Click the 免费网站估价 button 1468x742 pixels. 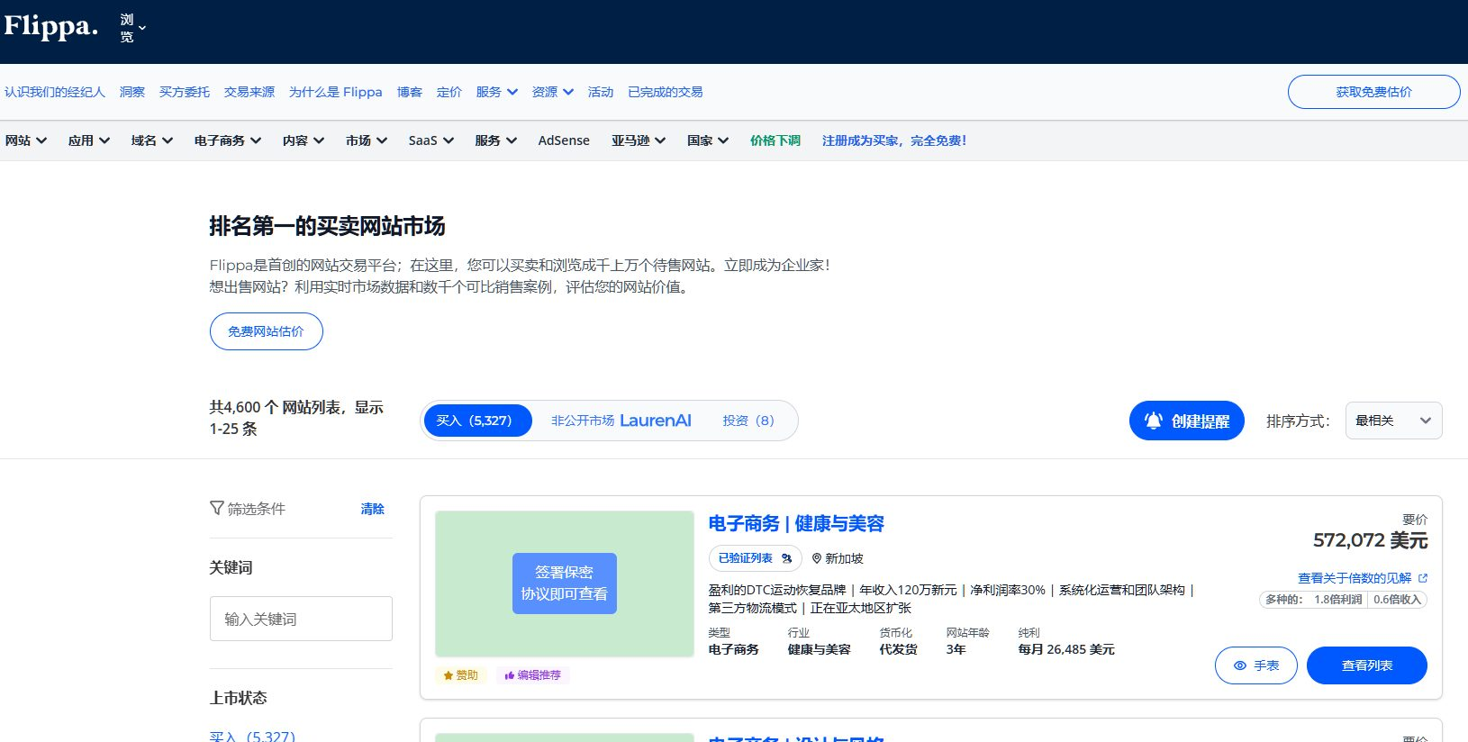pyautogui.click(x=267, y=331)
